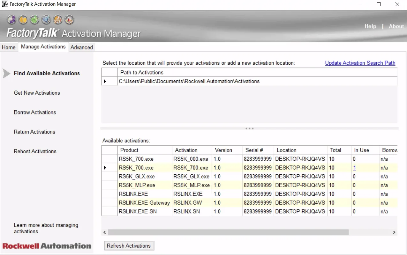This screenshot has height=255, width=407.
Task: Select the RSLINX.SN activation cell
Action: coord(192,211)
